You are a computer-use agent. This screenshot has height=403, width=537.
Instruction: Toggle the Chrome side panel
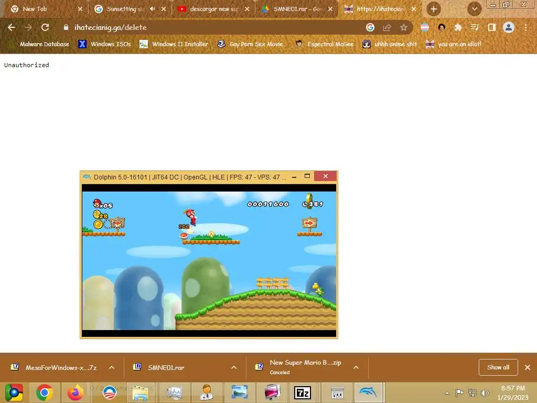coord(492,27)
